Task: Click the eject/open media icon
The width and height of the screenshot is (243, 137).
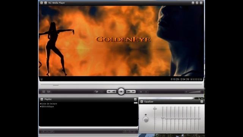Action: point(146,92)
